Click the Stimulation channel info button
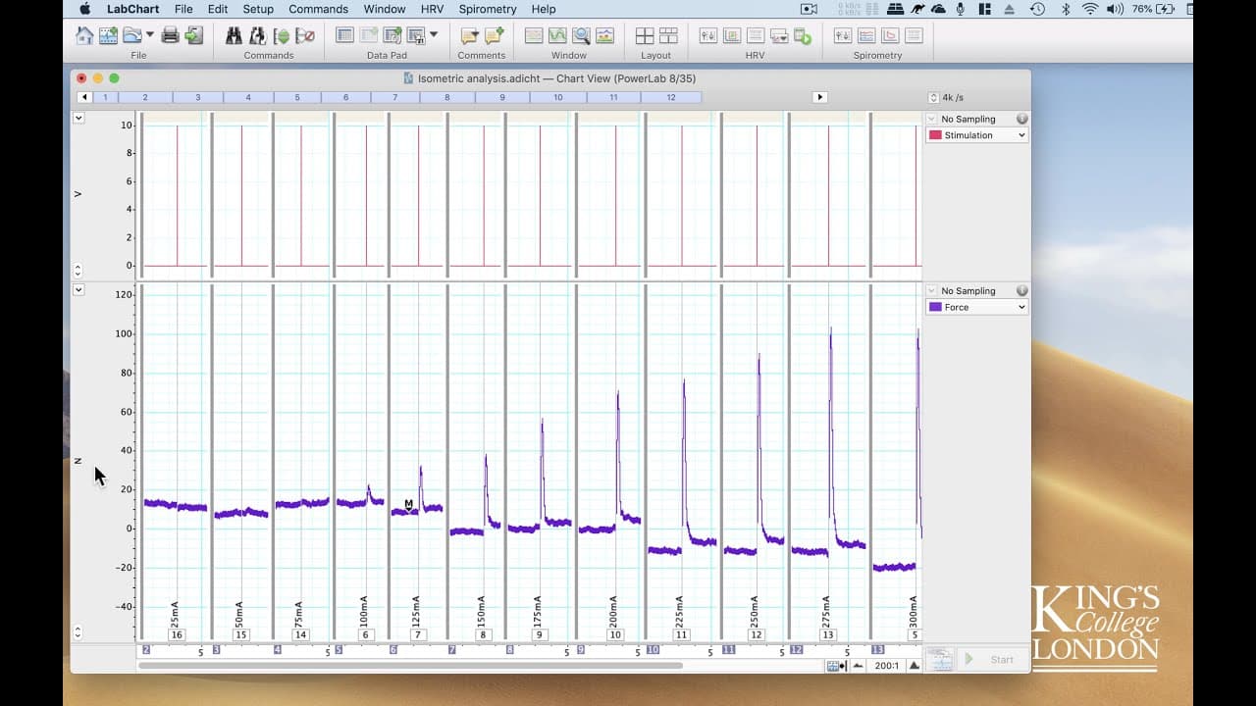The height and width of the screenshot is (706, 1256). pyautogui.click(x=1021, y=119)
